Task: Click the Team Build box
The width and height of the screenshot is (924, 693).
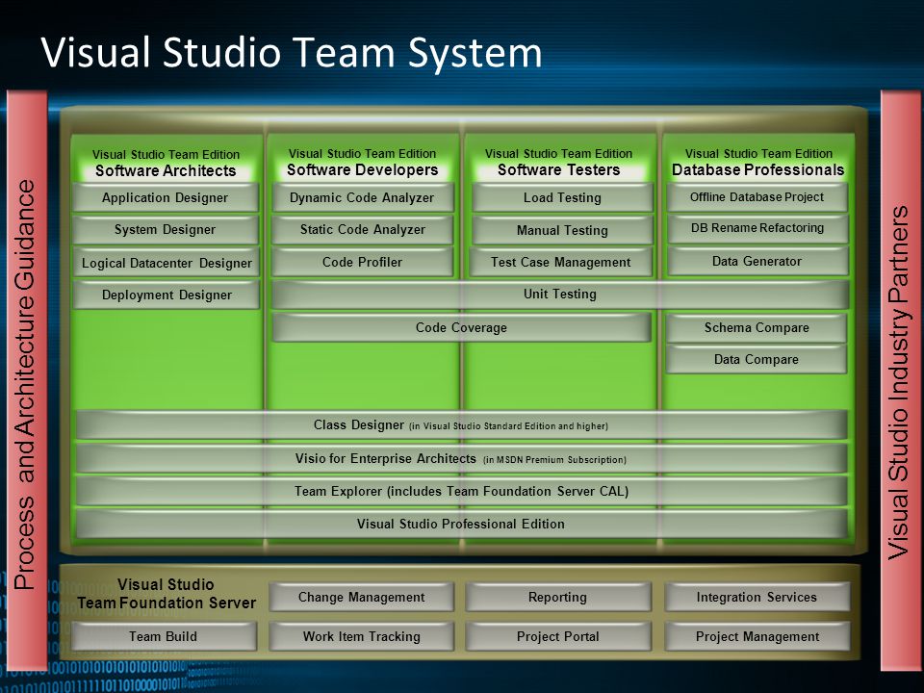Action: [164, 636]
